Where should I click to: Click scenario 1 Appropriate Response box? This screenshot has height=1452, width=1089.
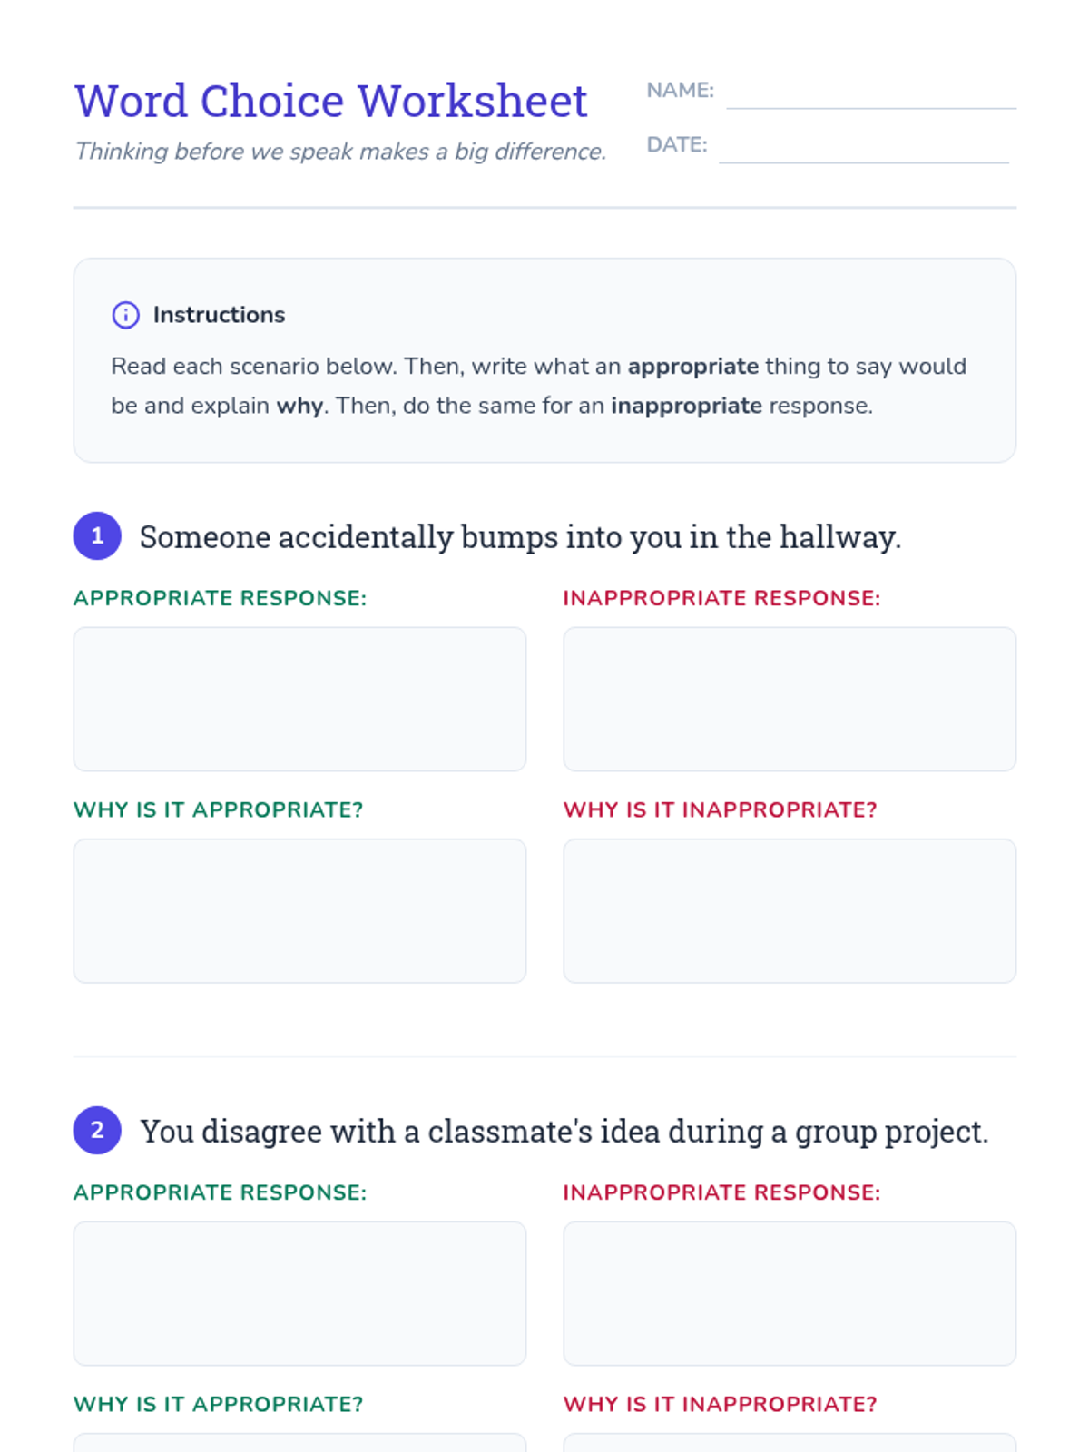click(x=299, y=699)
